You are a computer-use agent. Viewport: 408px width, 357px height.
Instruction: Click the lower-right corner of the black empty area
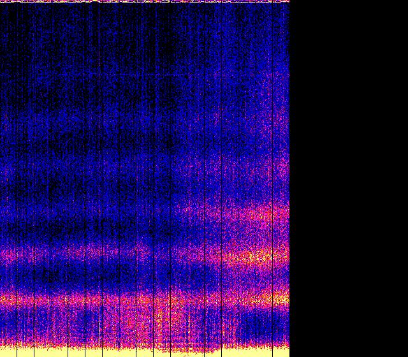tap(405, 354)
